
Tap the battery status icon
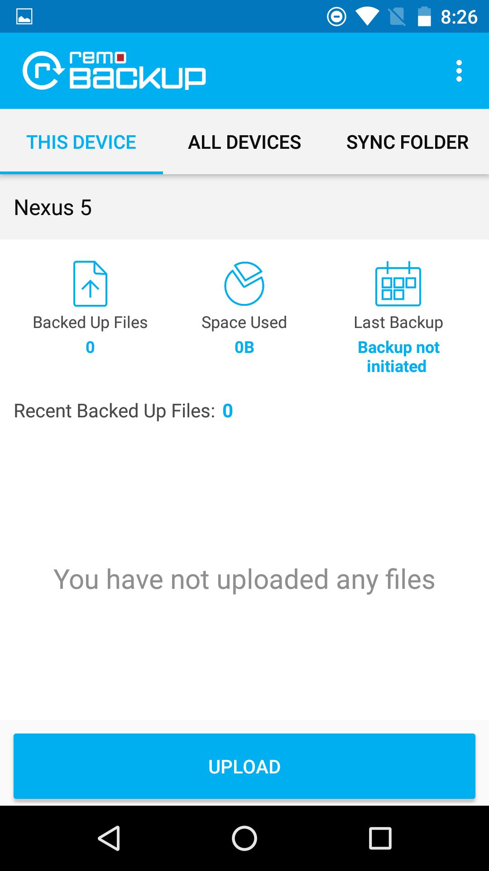pos(424,17)
